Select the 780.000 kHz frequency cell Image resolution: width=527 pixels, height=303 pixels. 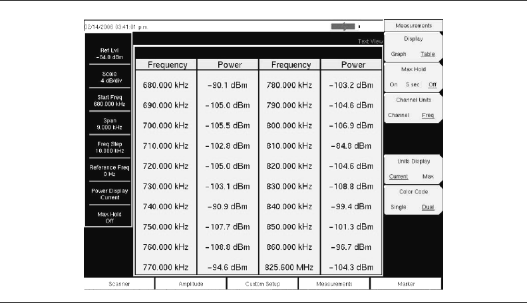[x=289, y=85]
